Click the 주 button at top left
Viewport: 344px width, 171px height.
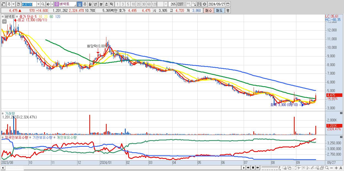click(9, 4)
